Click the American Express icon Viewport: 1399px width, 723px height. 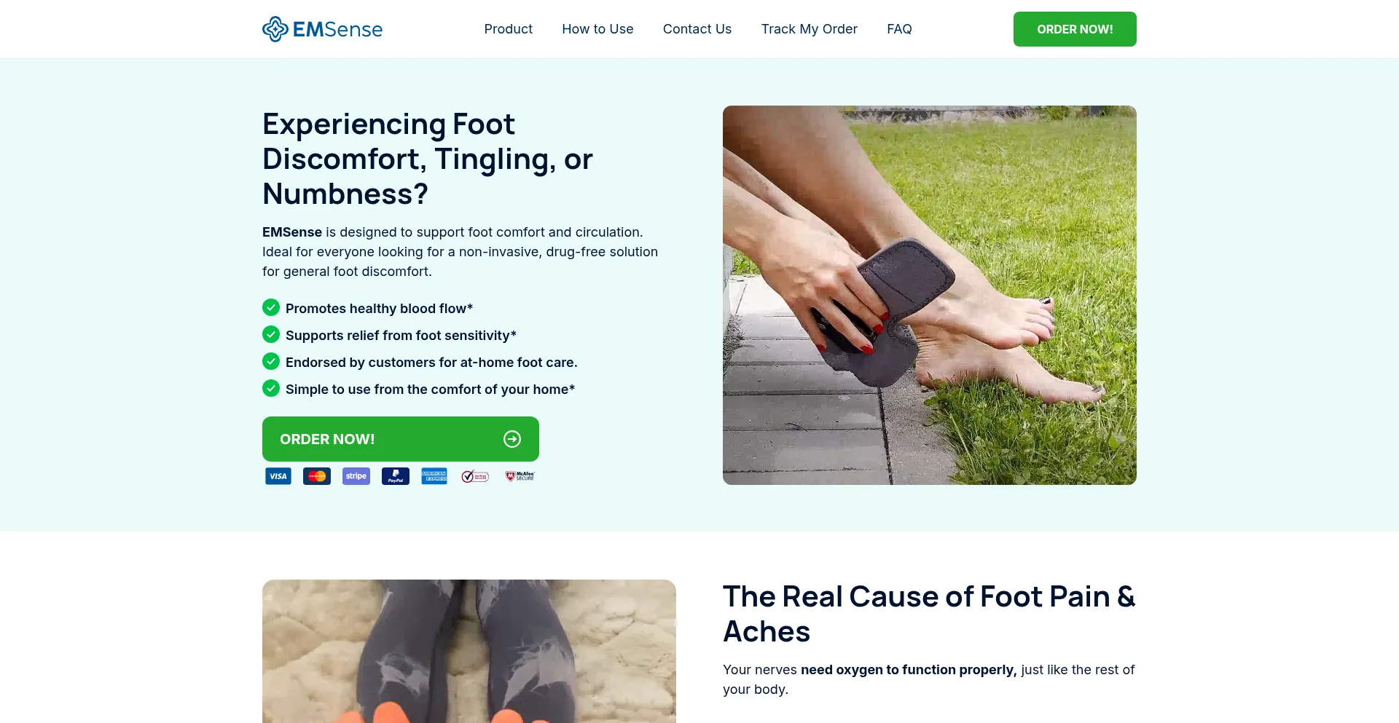434,476
